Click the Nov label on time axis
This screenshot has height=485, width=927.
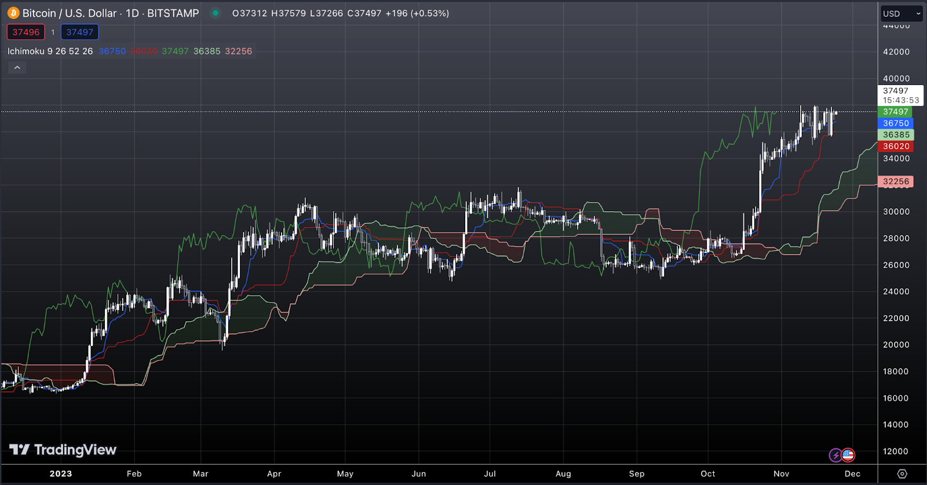pyautogui.click(x=782, y=473)
